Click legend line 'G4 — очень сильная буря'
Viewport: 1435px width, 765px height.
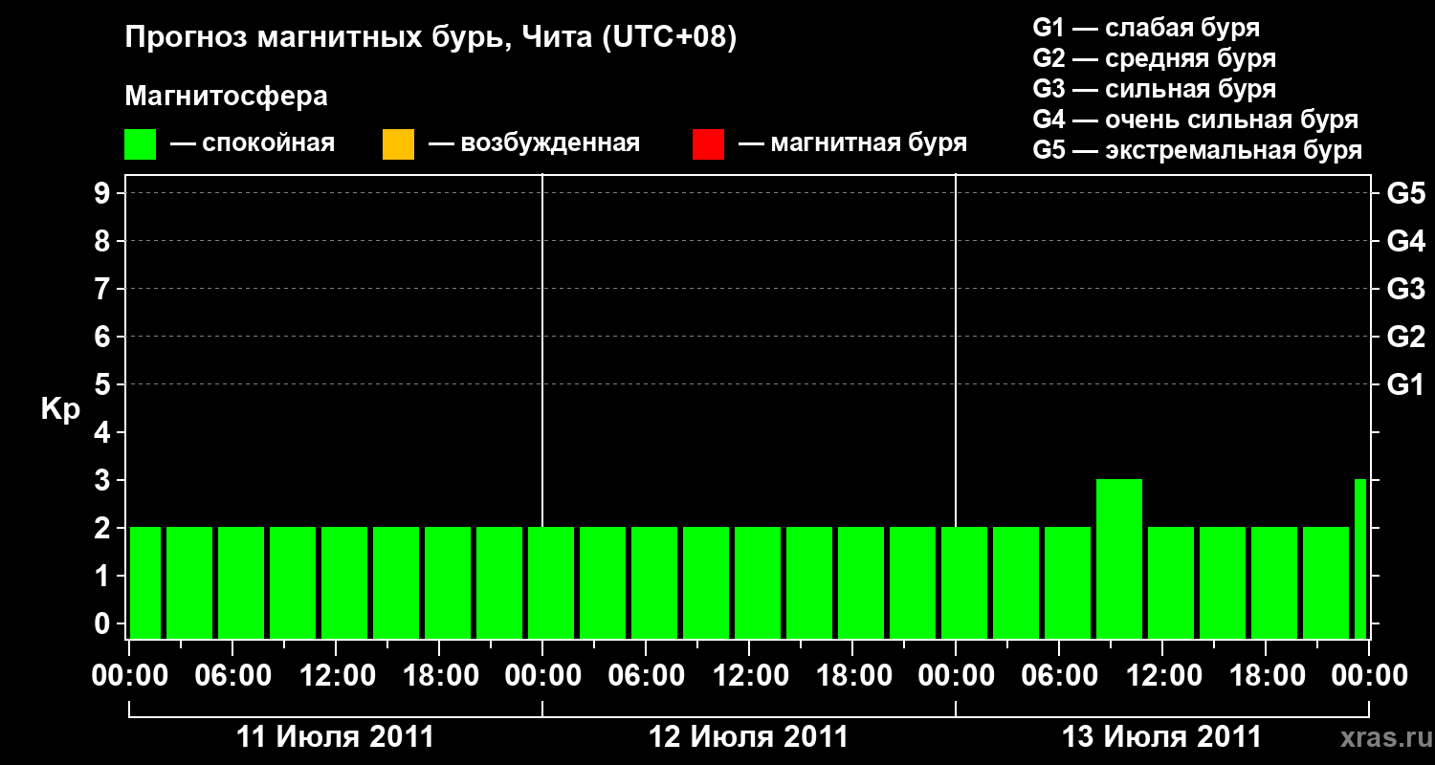tap(1196, 120)
